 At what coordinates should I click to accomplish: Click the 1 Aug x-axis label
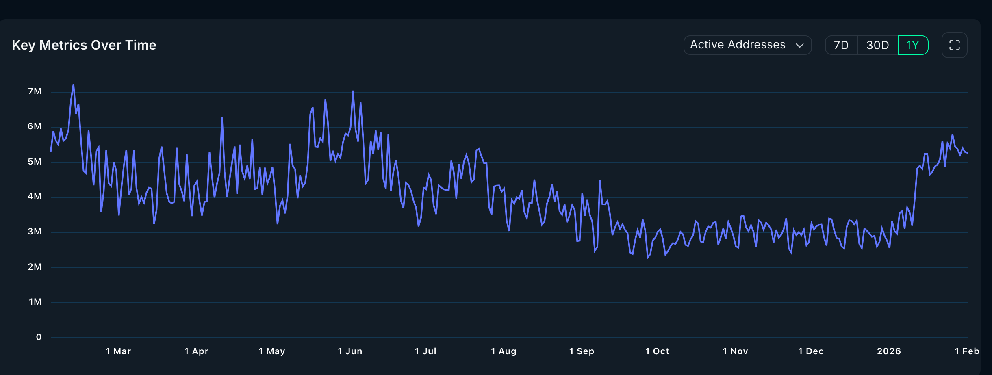click(x=504, y=351)
